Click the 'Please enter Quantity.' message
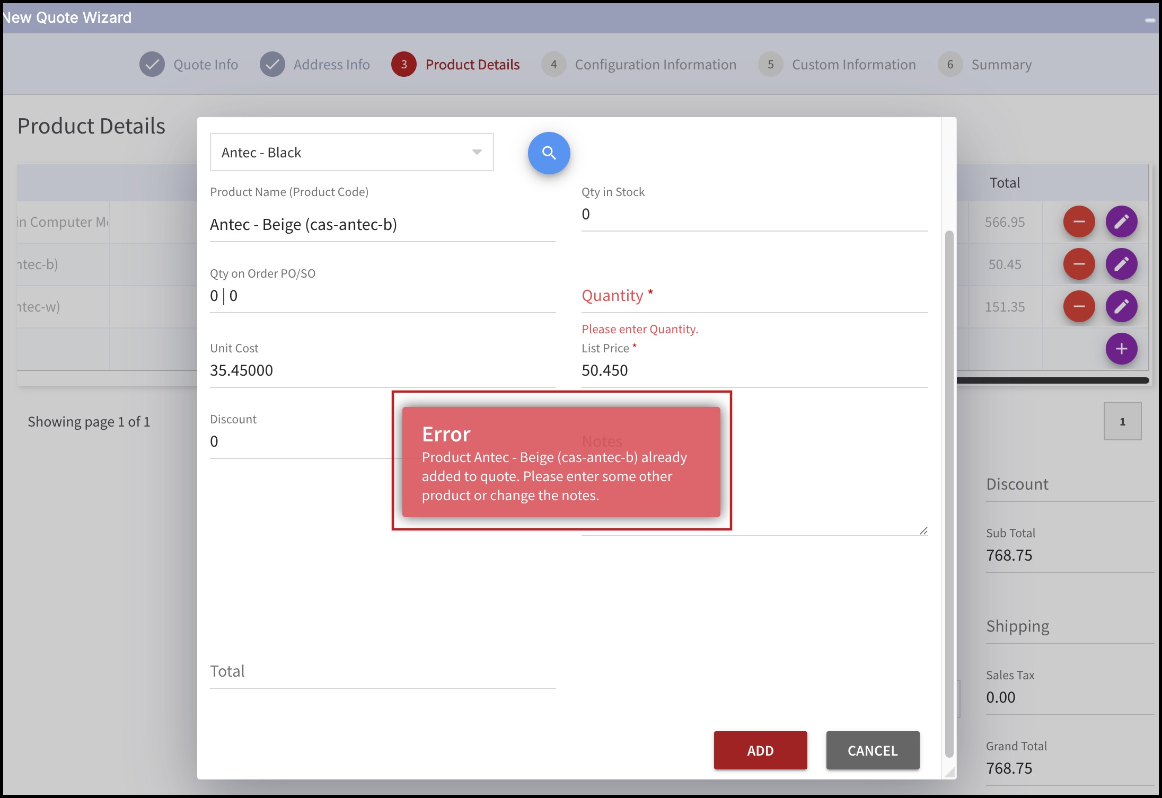This screenshot has width=1162, height=798. (640, 329)
